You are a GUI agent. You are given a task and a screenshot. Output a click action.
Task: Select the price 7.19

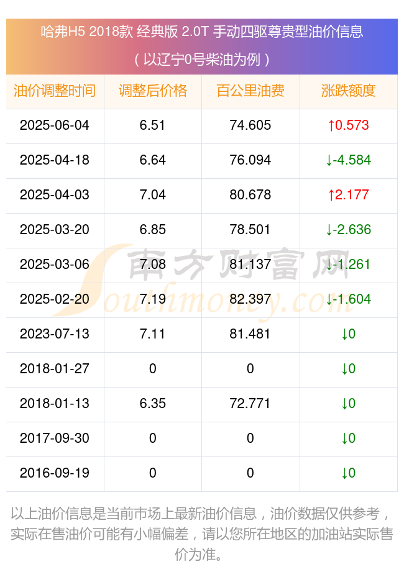tap(152, 299)
